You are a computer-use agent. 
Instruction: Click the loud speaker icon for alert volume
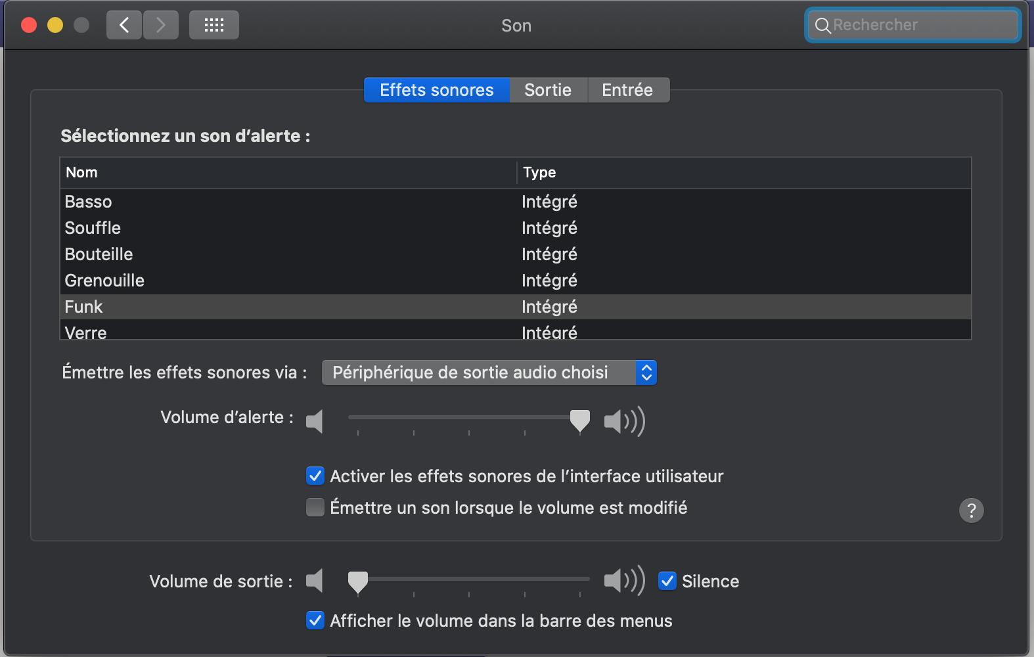click(624, 421)
